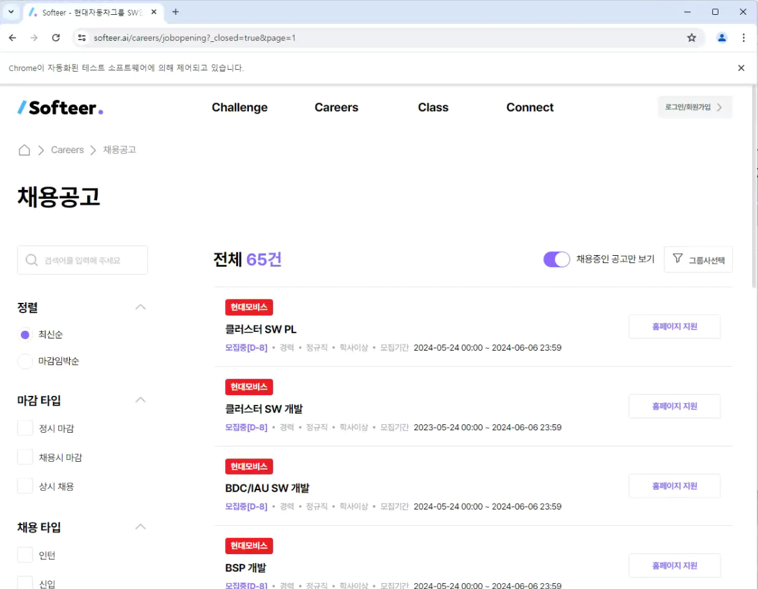This screenshot has width=758, height=589.
Task: Click 홈페이지 지원 for 클러스터 SW PL
Action: click(675, 327)
